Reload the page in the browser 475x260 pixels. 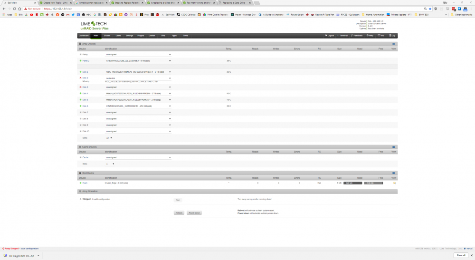(x=14, y=9)
